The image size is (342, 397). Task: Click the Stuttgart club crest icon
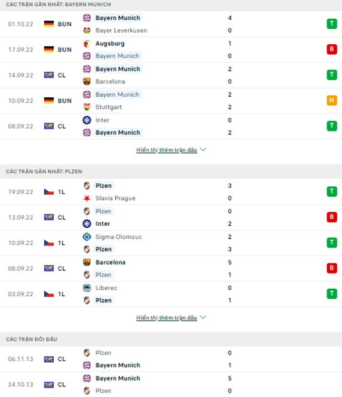point(87,107)
